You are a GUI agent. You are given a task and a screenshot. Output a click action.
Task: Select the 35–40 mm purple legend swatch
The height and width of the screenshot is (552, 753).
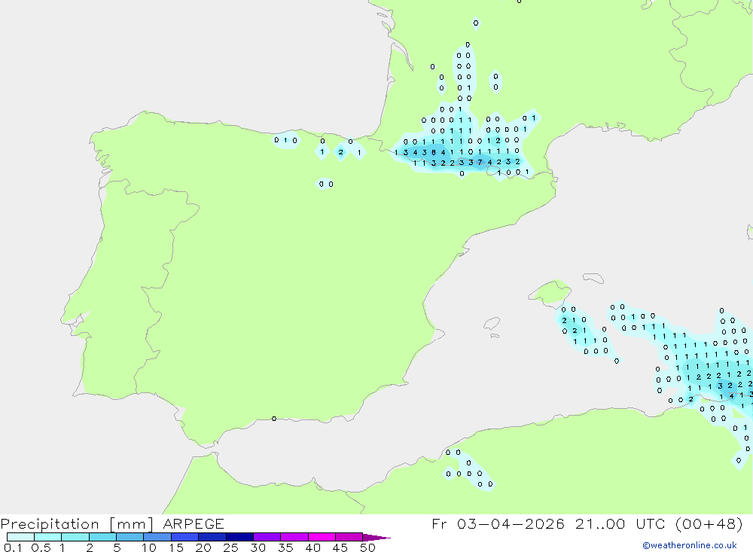tap(294, 537)
